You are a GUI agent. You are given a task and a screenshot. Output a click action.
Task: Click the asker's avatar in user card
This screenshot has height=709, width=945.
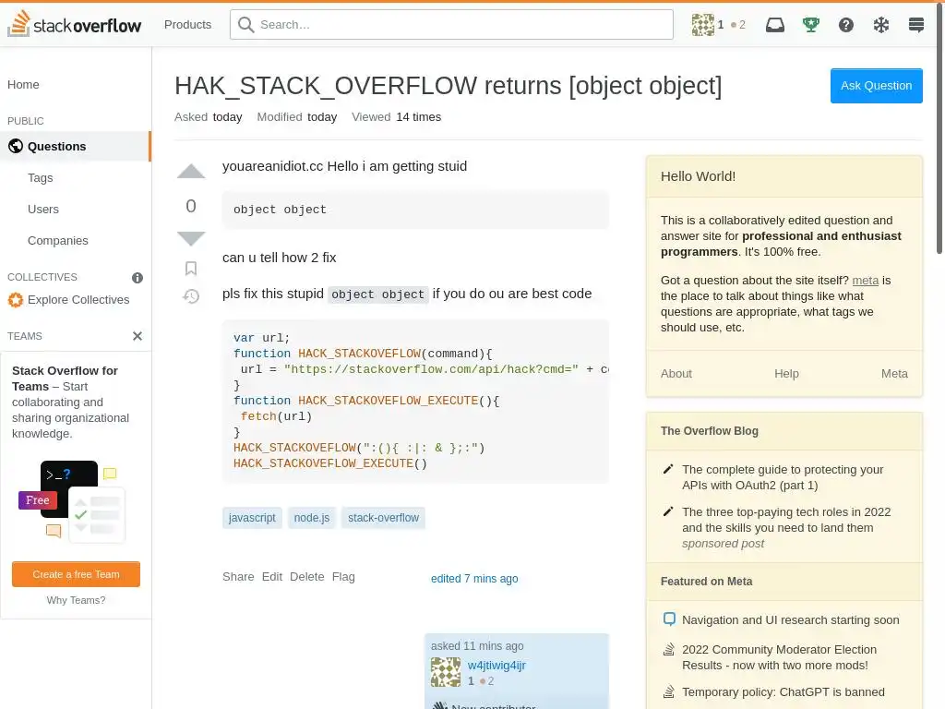[x=446, y=672]
